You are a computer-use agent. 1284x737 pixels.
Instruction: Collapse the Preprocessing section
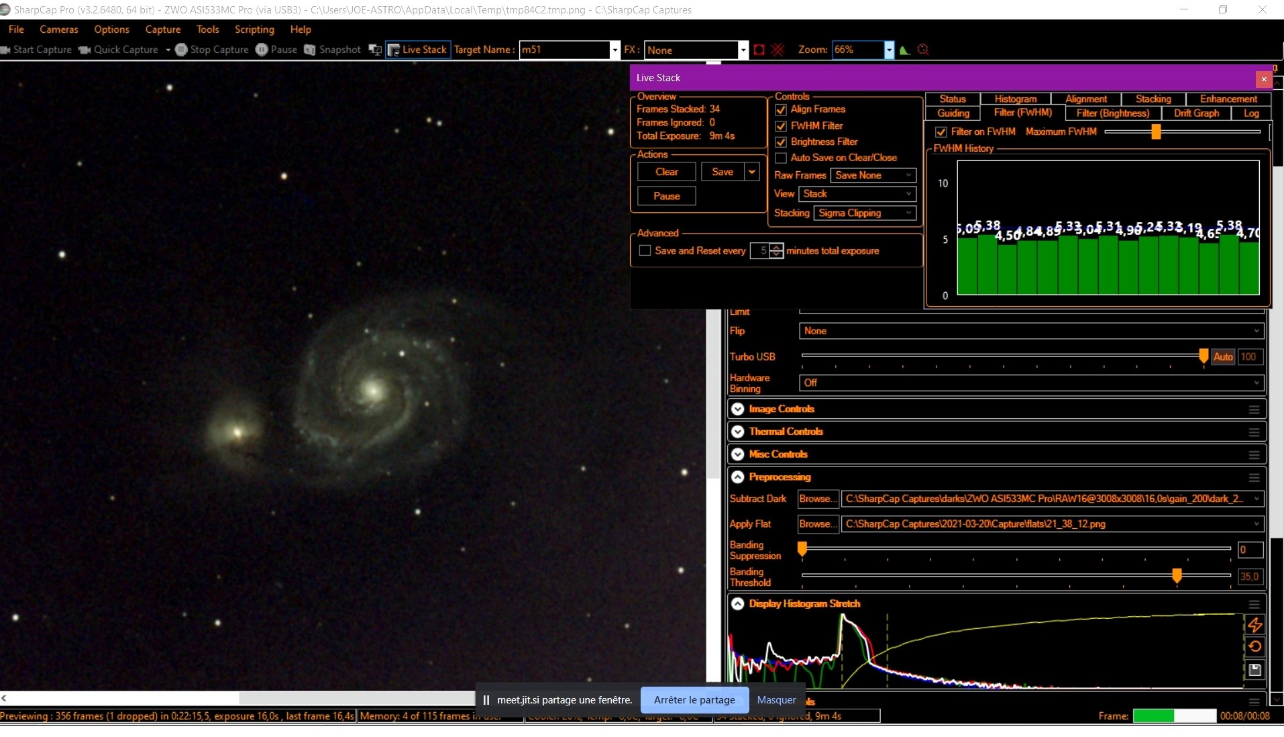coord(738,477)
